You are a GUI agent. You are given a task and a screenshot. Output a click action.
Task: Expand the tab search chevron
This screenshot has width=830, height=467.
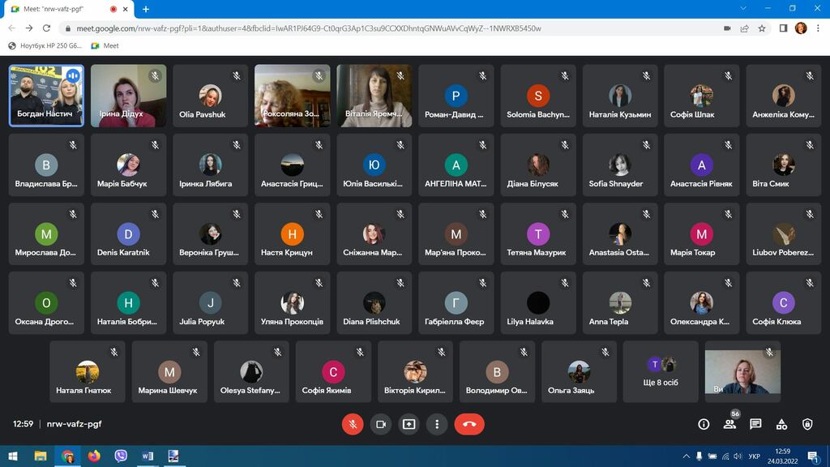pos(744,8)
